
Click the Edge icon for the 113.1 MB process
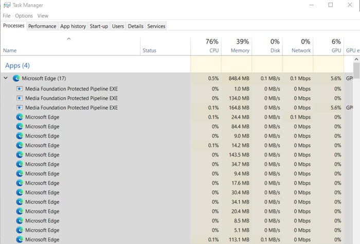click(20, 239)
